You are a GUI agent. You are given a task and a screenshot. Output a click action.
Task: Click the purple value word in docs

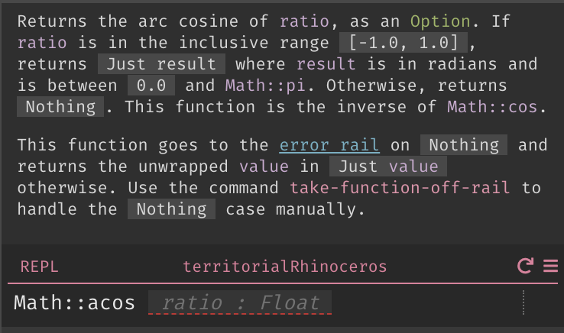pos(264,166)
